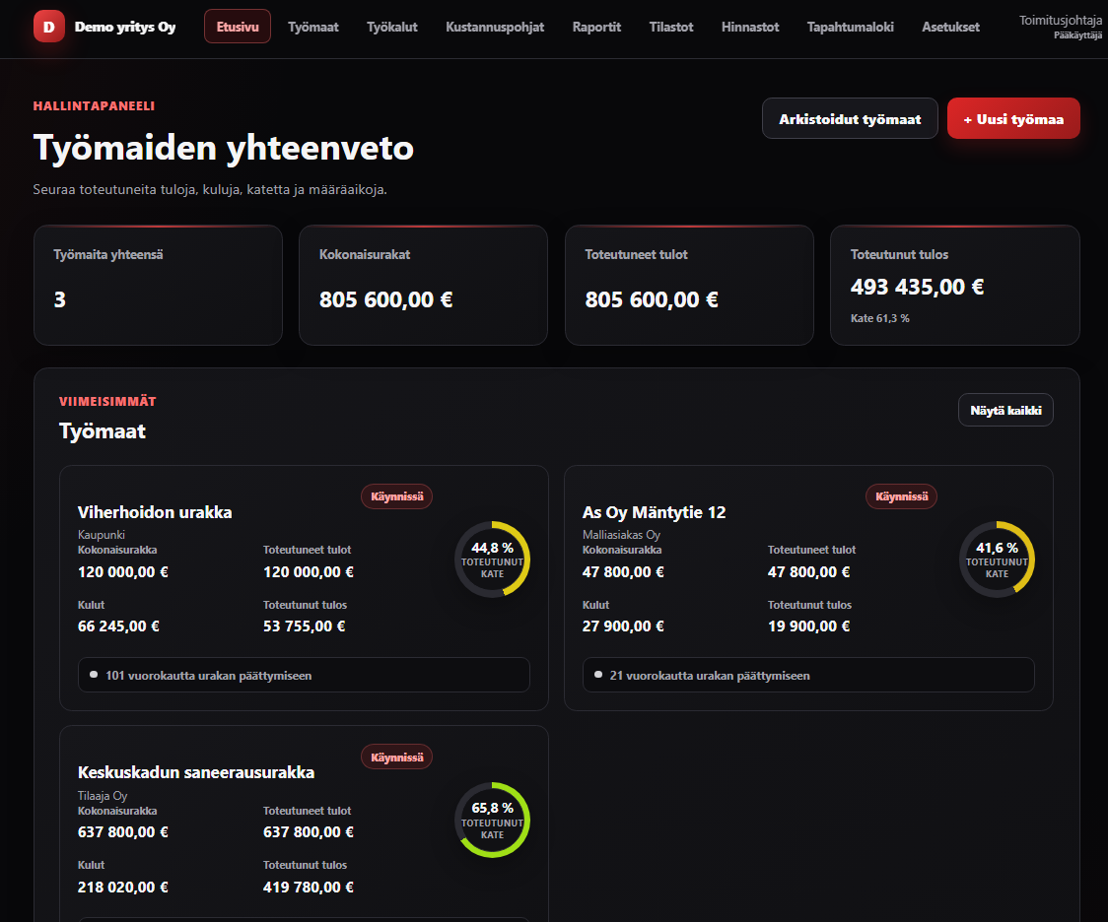Click the 101 vuorokautta urakan päättymiseen bar
This screenshot has height=922, width=1108.
point(304,675)
